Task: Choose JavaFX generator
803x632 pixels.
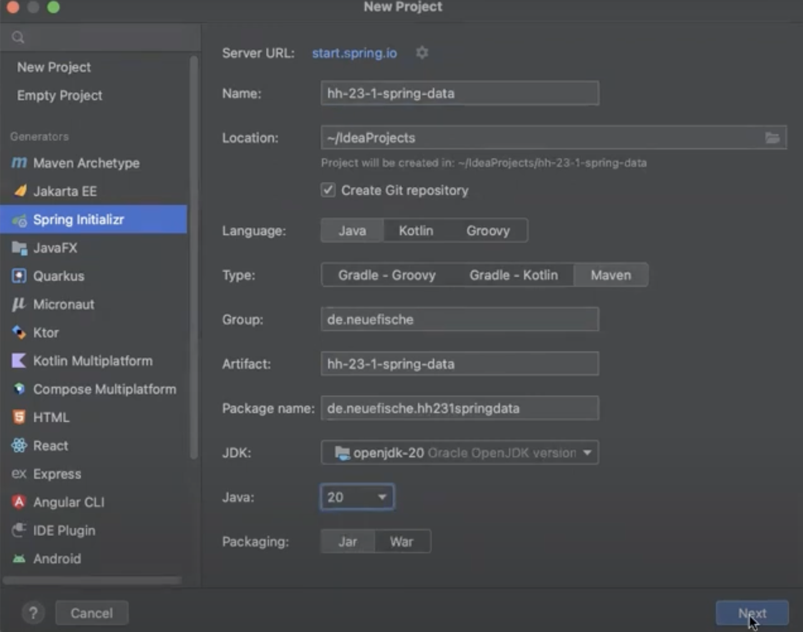Action: point(93,248)
